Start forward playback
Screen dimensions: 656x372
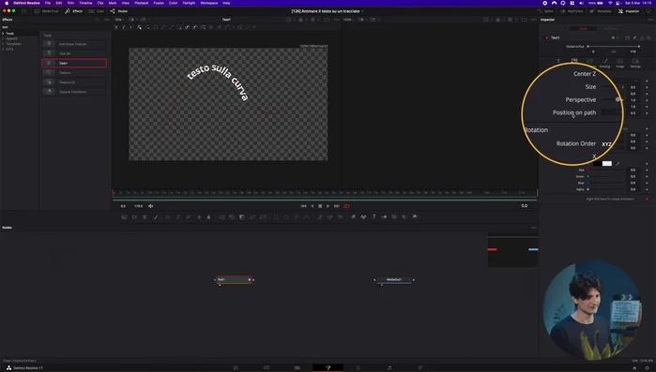[x=328, y=206]
